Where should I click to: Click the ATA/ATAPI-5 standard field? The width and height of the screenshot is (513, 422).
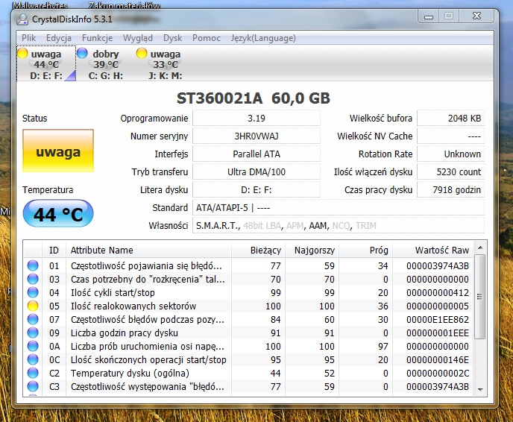[339, 208]
